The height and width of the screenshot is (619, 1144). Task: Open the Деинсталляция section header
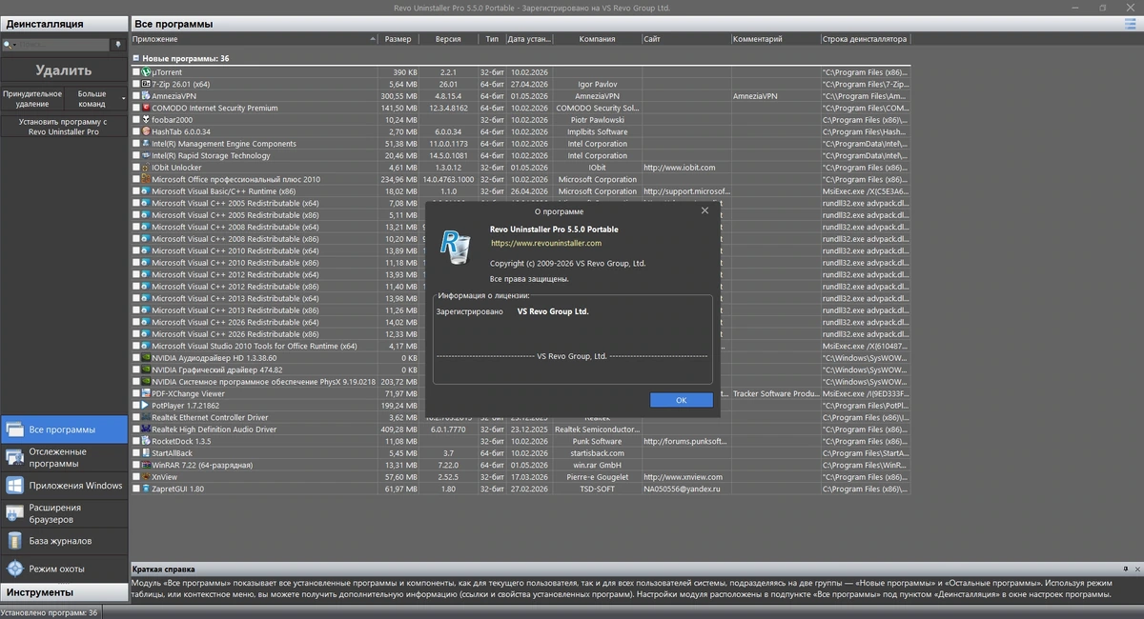click(64, 24)
